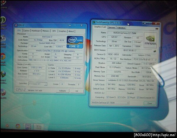Screen dimensions: 177x138
Task: Click the NVIDIA SLI field showing Disabled
Action: click(130, 93)
